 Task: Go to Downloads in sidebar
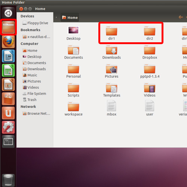point(34,69)
